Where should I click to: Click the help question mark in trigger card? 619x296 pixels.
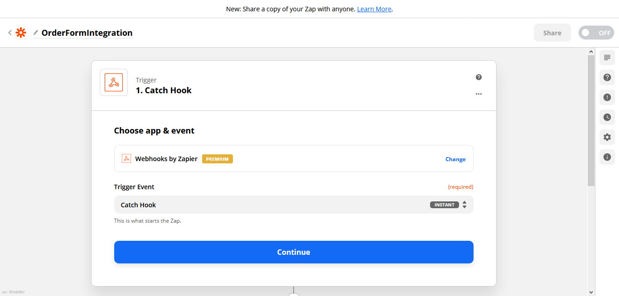click(479, 77)
